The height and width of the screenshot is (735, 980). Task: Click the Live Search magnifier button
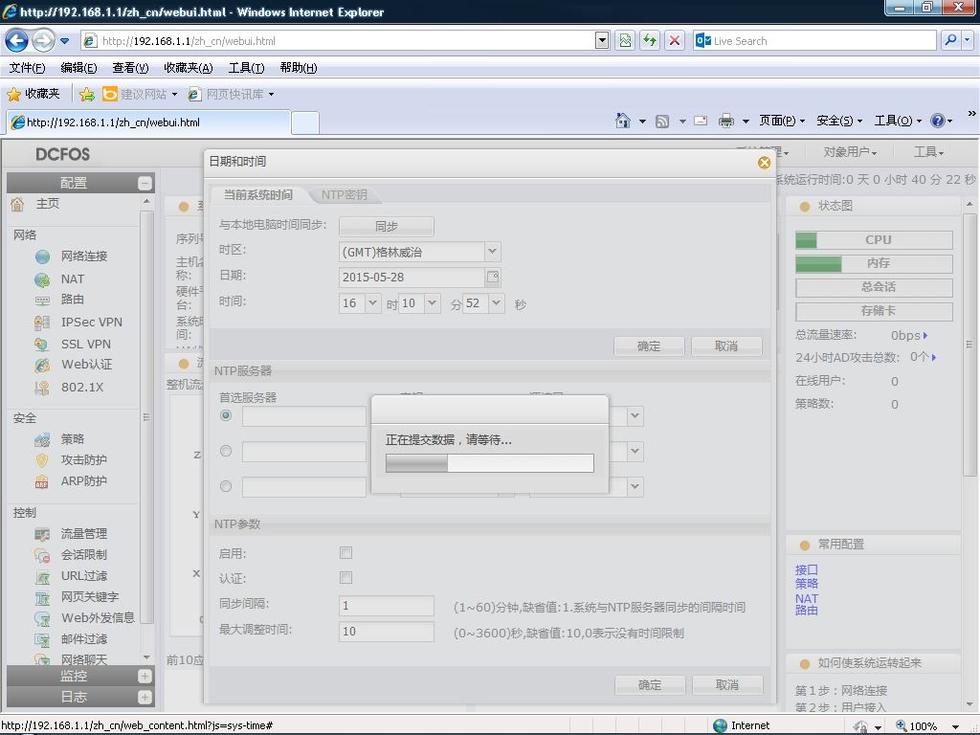coord(950,40)
